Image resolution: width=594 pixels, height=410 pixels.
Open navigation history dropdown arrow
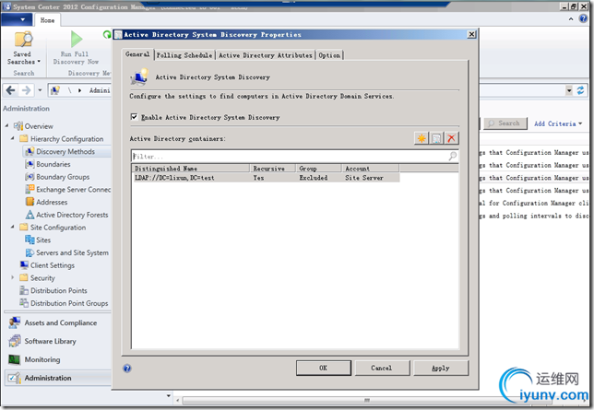pos(40,90)
